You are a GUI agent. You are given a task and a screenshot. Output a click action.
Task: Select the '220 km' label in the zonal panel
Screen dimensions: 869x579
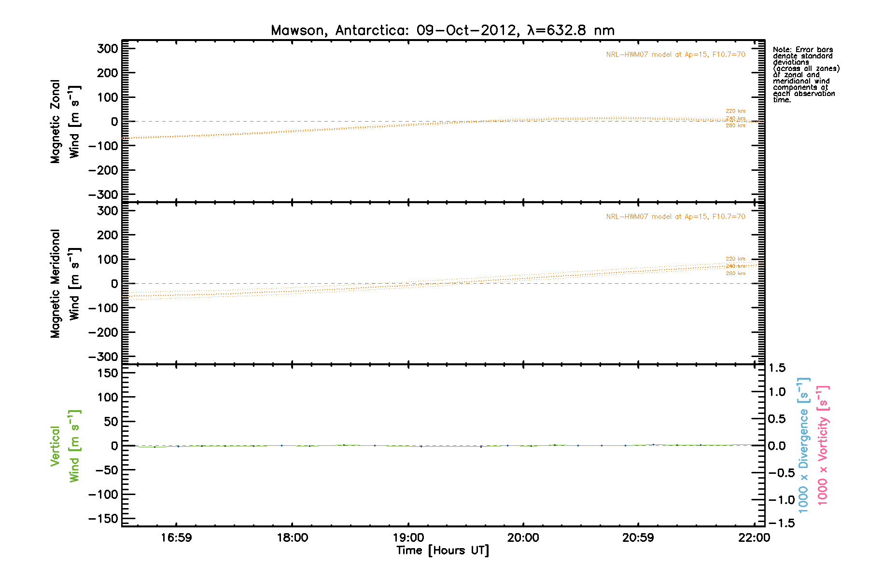coord(735,111)
